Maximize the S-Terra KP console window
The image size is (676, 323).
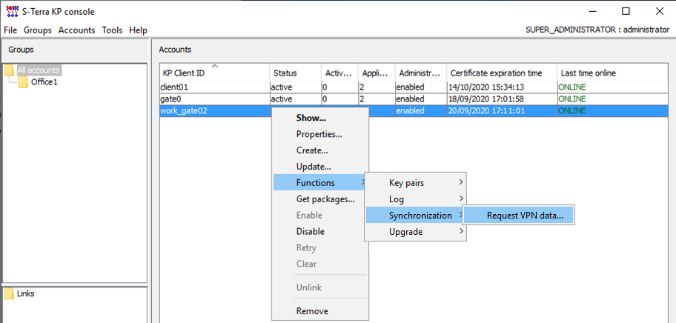coord(626,12)
